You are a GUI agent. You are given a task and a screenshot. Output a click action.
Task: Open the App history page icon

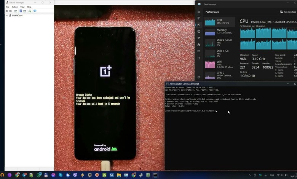coord(199,32)
